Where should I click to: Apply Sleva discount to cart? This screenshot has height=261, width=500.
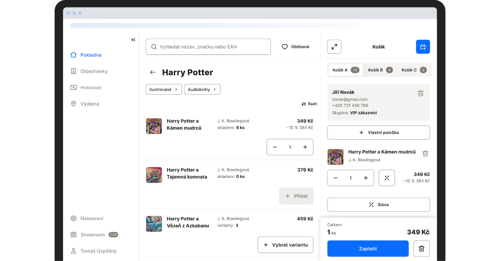pos(379,204)
